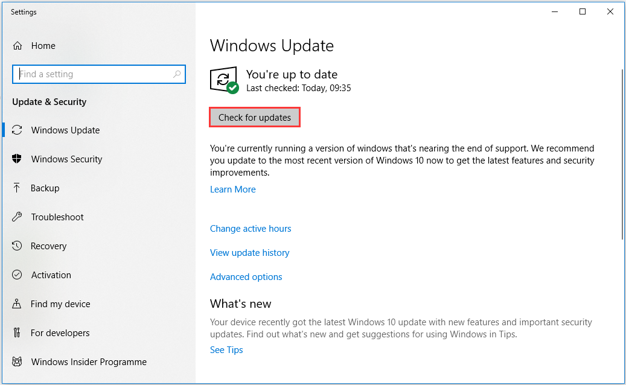This screenshot has height=385, width=626.
Task: Open Find my device settings
Action: coord(60,304)
